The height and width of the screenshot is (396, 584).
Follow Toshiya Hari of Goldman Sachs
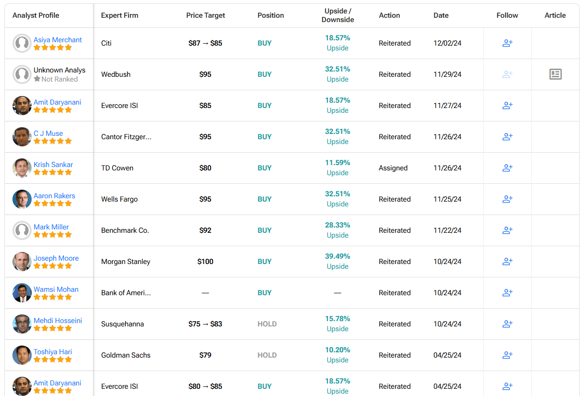coord(507,355)
